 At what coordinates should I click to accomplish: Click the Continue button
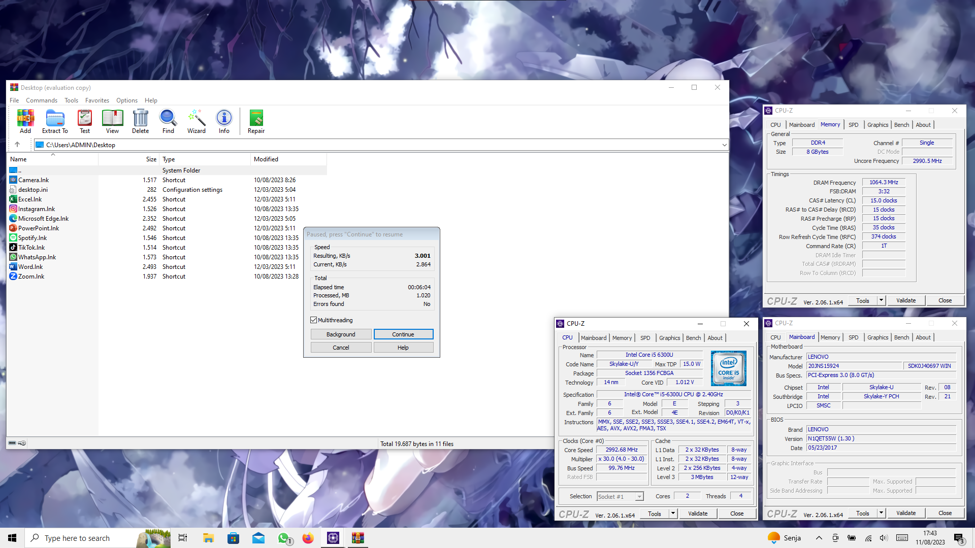(403, 334)
